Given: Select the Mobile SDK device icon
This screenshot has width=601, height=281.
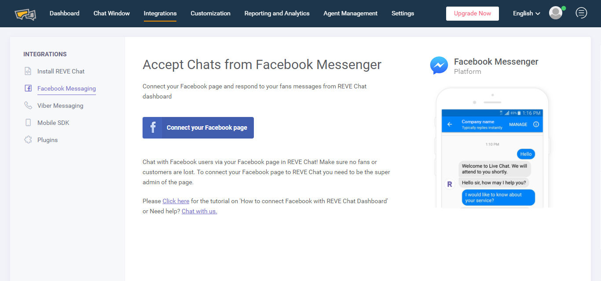Looking at the screenshot, I should [28, 123].
